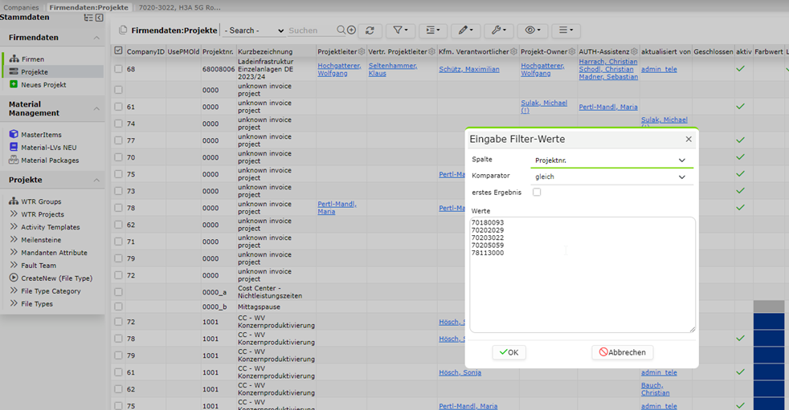
Task: Open Neues Projekt in sidebar
Action: (43, 85)
